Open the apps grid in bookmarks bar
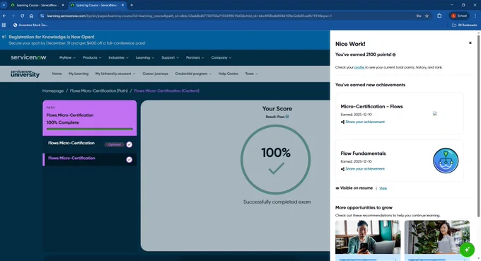This screenshot has width=481, height=261. point(4,25)
